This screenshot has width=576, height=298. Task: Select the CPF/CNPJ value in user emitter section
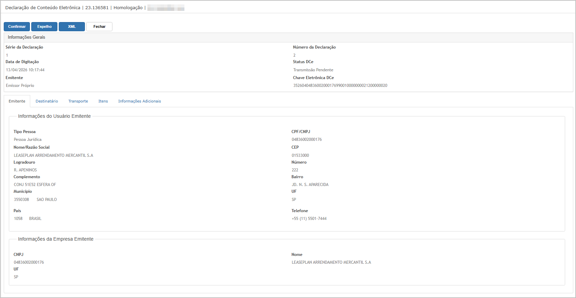click(307, 139)
